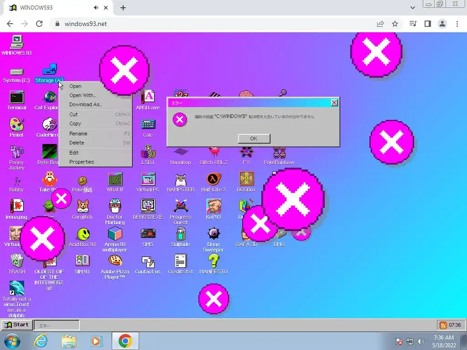The image size is (467, 350).
Task: Launch the SMS console icon
Action: pyautogui.click(x=148, y=234)
